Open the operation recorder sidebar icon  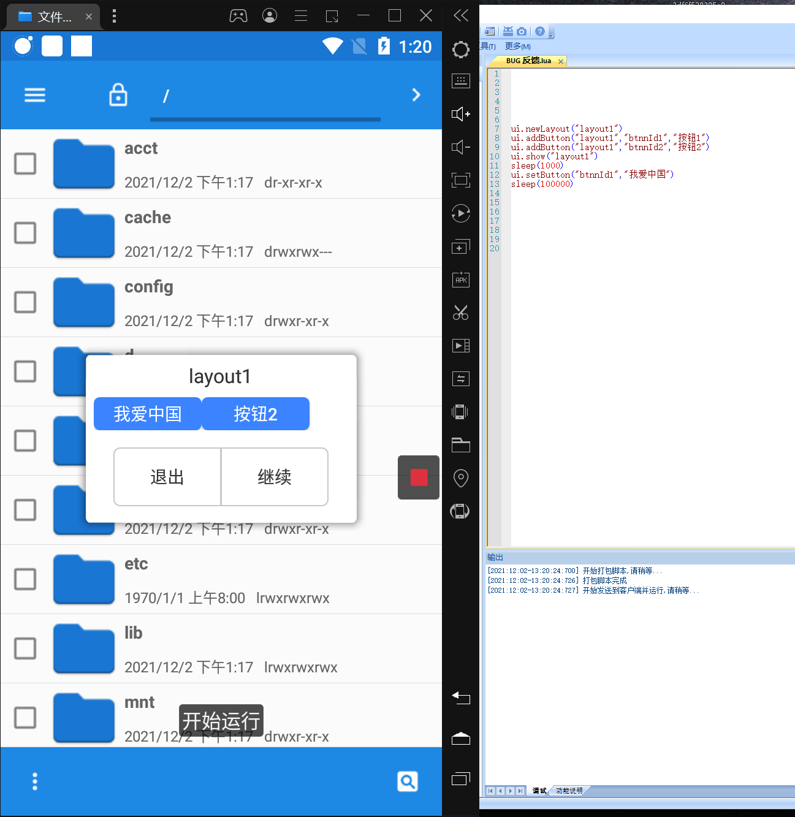(x=461, y=213)
